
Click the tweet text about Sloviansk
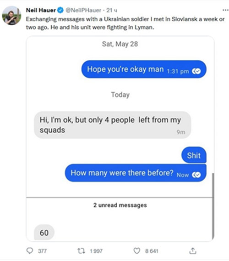[125, 23]
